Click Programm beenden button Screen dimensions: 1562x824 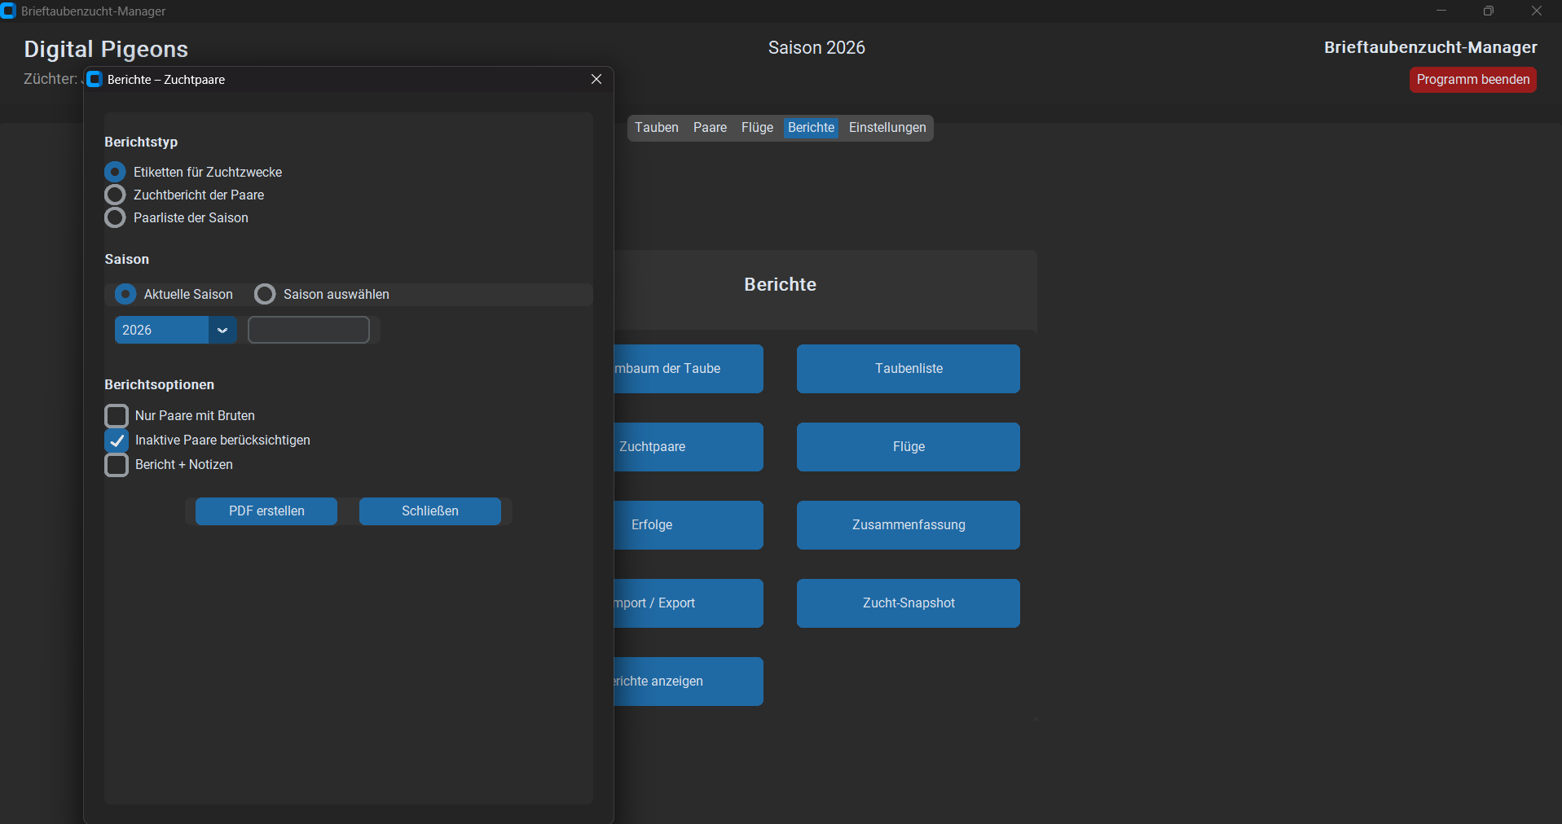pyautogui.click(x=1473, y=80)
